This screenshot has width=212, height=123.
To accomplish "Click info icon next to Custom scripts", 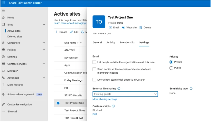I will 113,106.
